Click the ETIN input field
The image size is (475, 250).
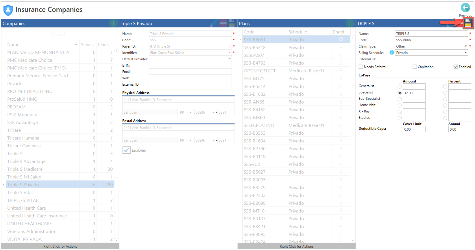pyautogui.click(x=190, y=65)
